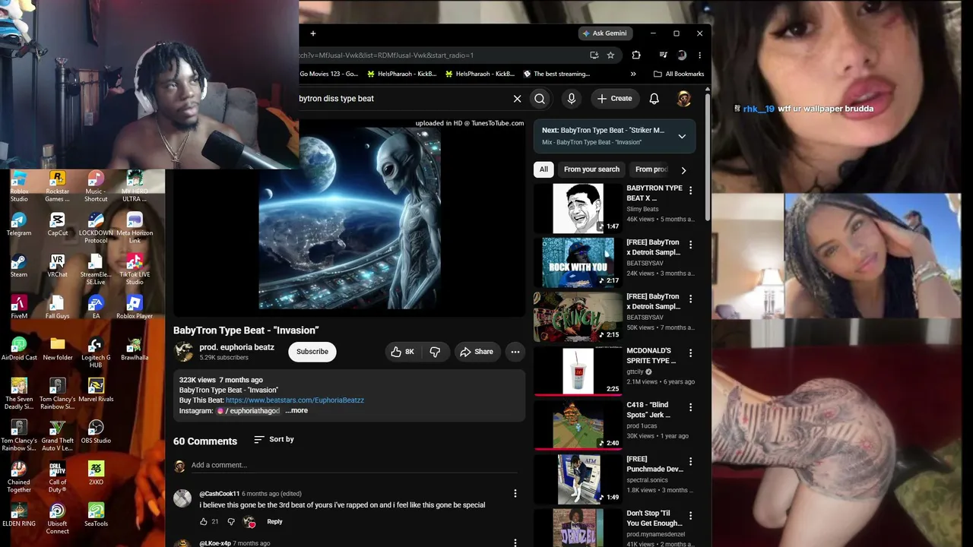Select the ELDEN RING desktop icon
Image resolution: width=973 pixels, height=547 pixels.
[19, 515]
